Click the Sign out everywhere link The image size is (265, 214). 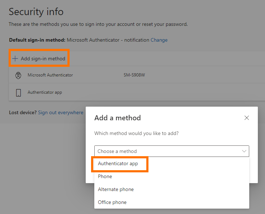(x=61, y=113)
